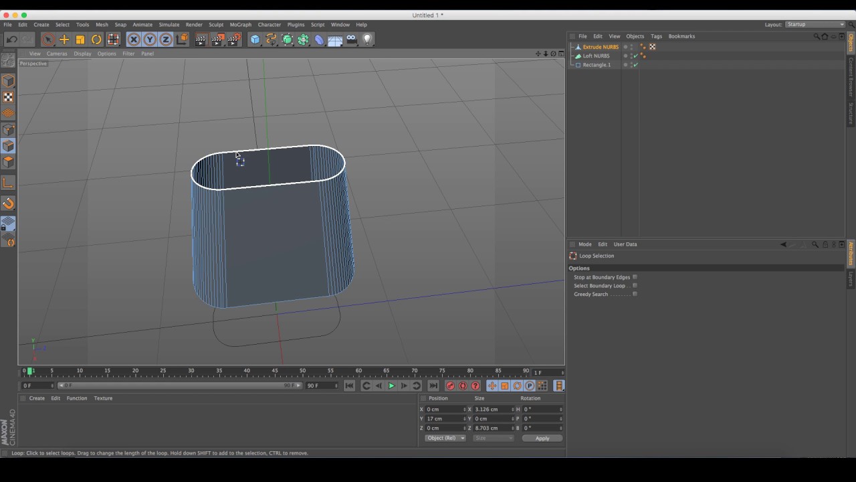Click the Object Manager search icon
This screenshot has height=482, width=856.
[816, 36]
